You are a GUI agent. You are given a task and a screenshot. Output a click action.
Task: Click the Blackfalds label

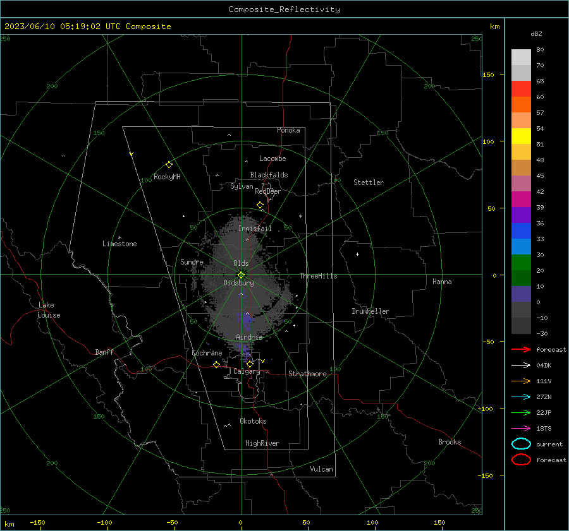[x=269, y=175]
